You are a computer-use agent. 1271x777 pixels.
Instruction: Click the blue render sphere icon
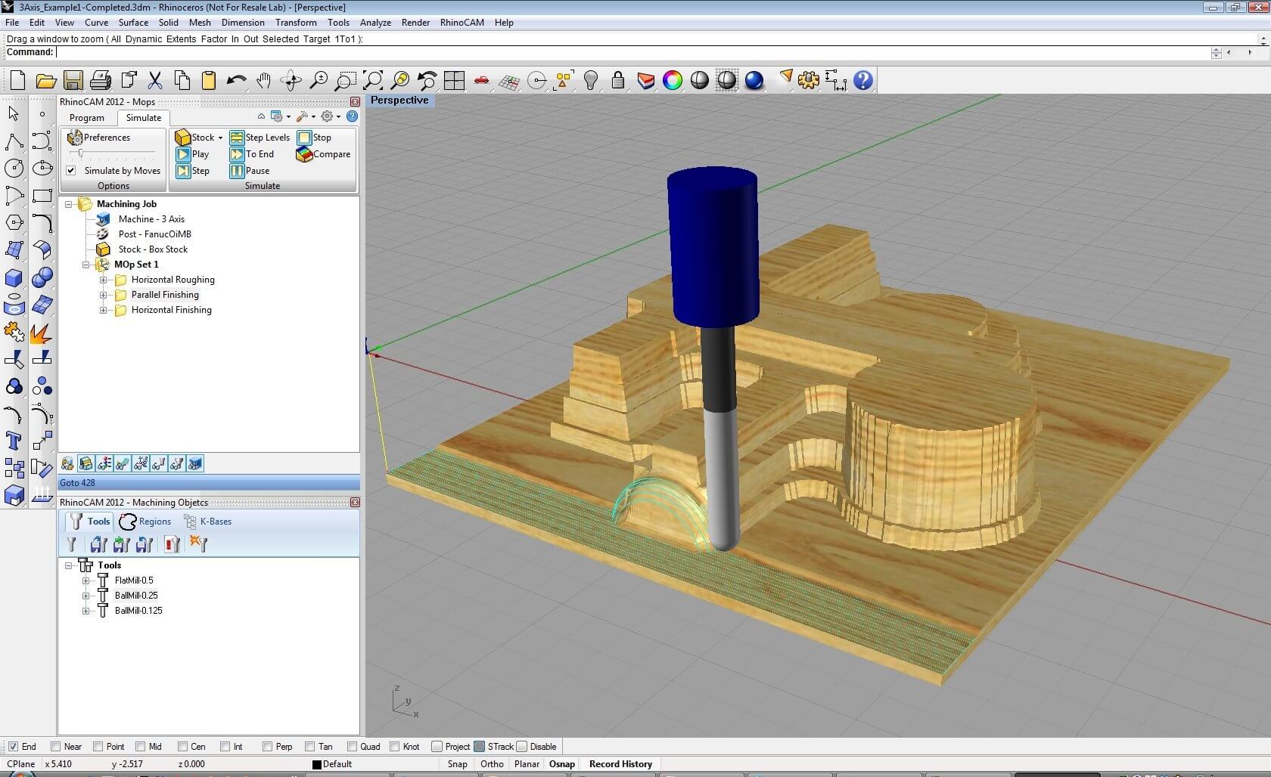(x=754, y=80)
